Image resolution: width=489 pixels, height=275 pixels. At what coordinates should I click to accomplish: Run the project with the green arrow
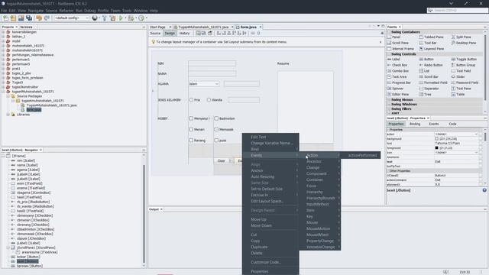[x=121, y=18]
